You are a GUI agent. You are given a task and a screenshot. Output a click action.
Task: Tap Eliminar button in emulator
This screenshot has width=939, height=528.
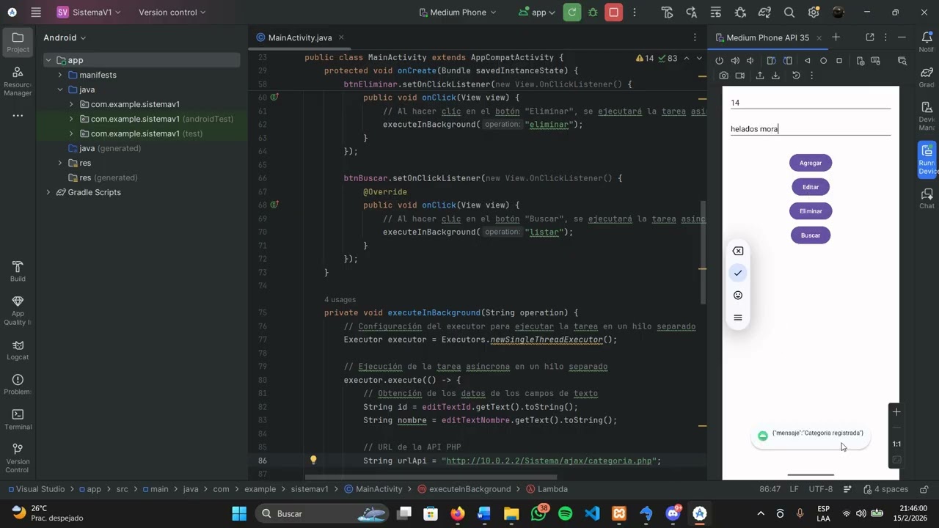point(811,211)
